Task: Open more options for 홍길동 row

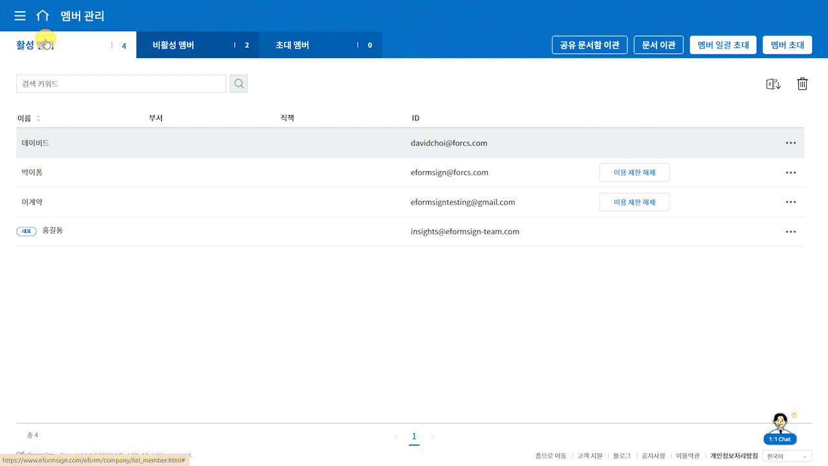Action: coord(790,232)
